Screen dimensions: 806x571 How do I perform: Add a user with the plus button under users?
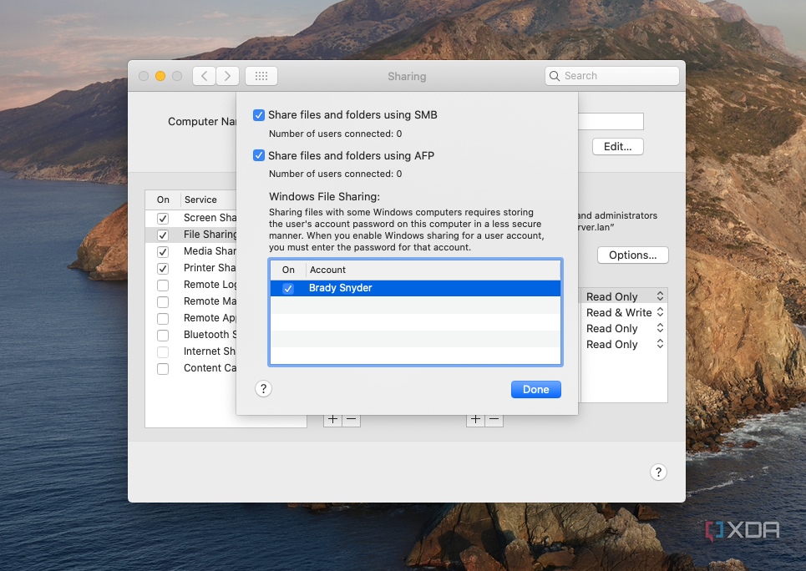pos(475,419)
